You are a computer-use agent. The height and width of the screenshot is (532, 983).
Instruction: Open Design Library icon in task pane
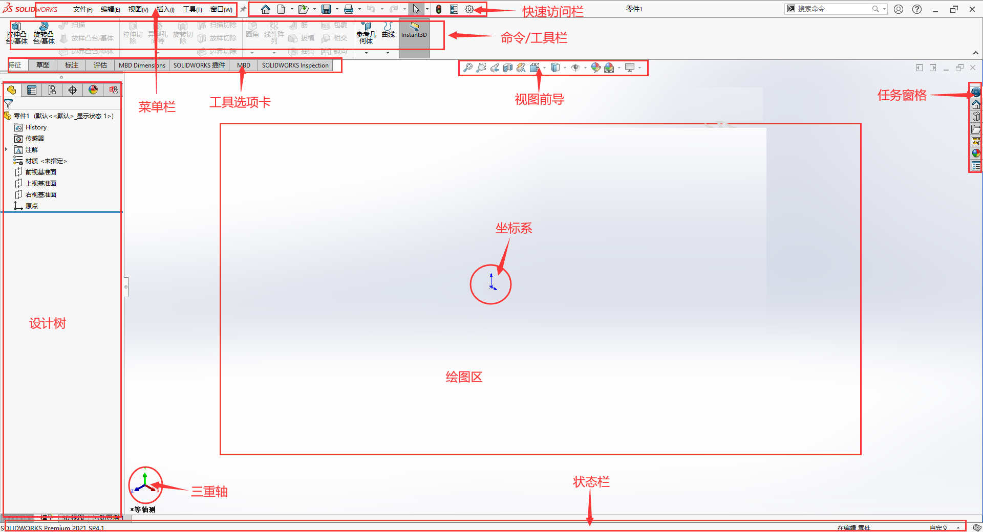coord(976,117)
